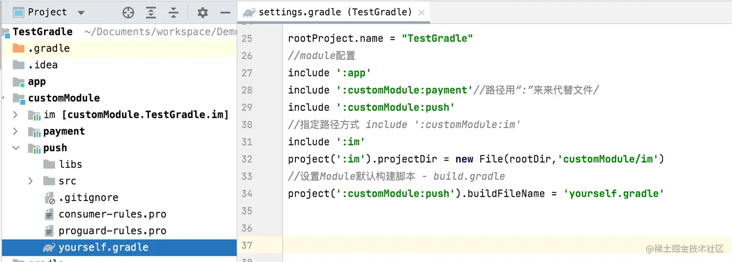Image resolution: width=732 pixels, height=262 pixels.
Task: Click include ':app' on line 27
Action: pyautogui.click(x=329, y=73)
